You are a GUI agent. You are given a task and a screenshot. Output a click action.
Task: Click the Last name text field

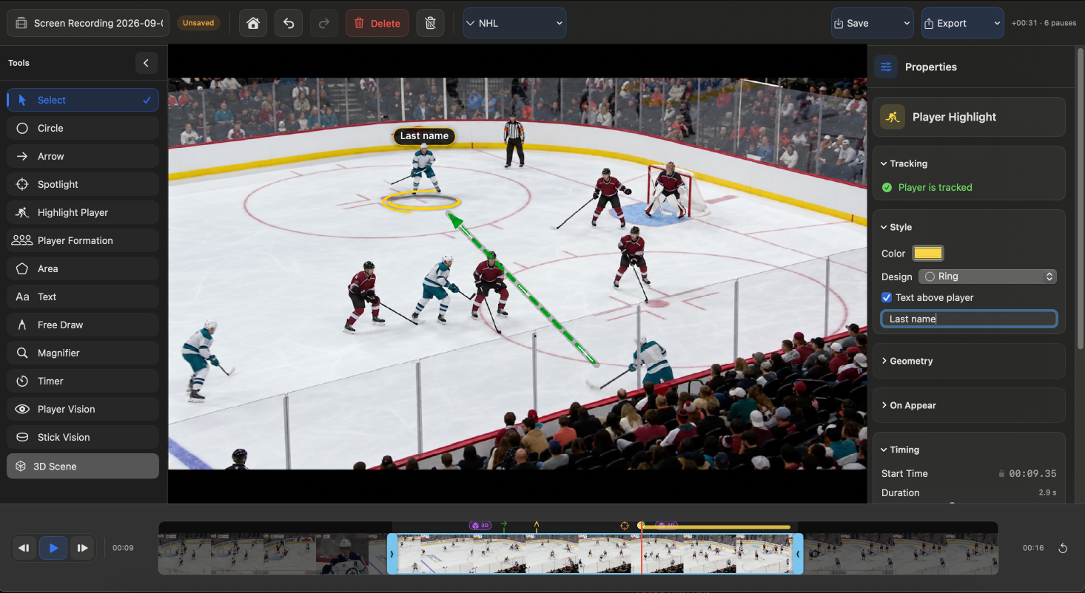(969, 319)
